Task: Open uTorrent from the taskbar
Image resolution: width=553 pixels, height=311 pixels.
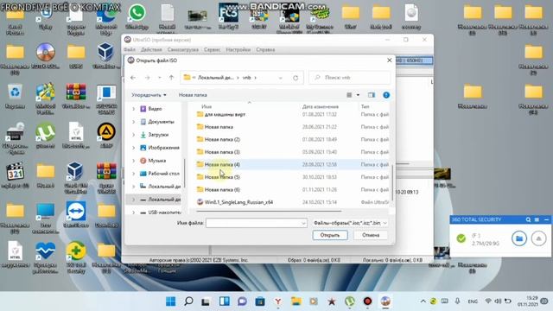Action: coord(349,301)
